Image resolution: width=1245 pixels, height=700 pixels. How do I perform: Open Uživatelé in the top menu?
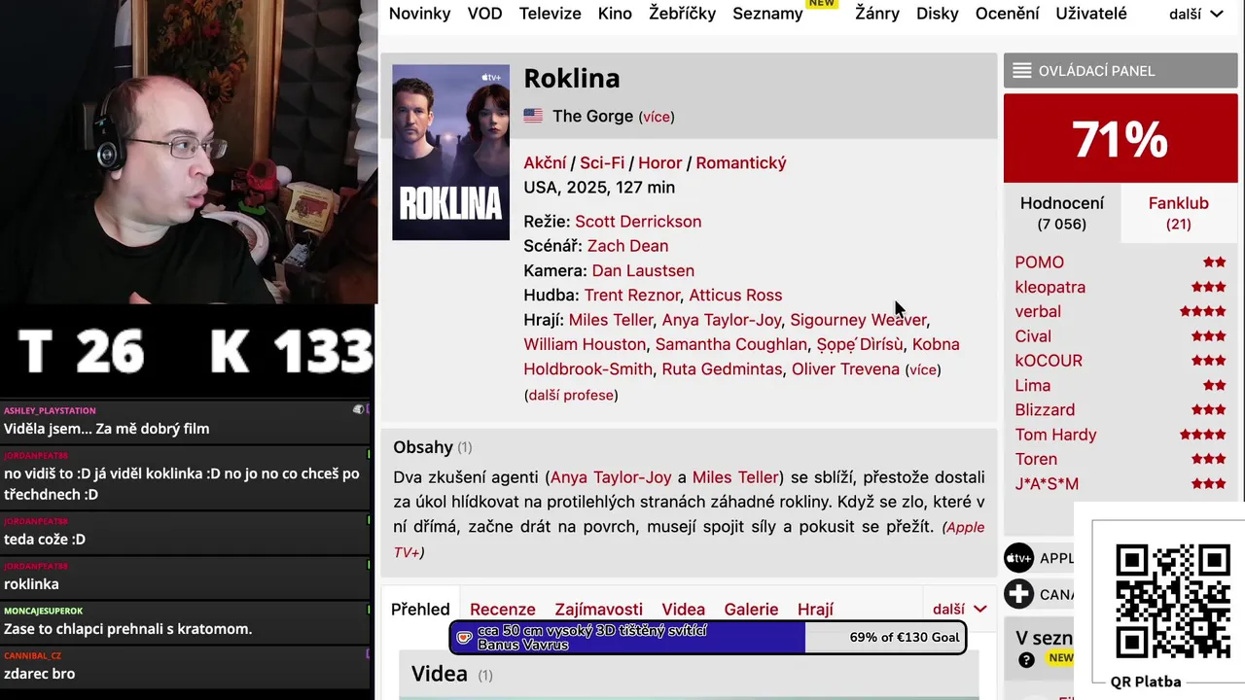[x=1091, y=14]
